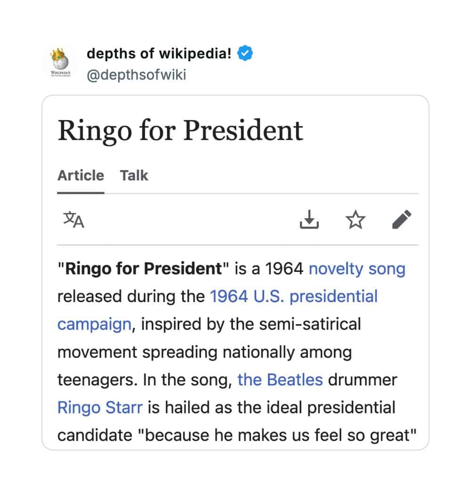Click the edit pencil icon
The width and height of the screenshot is (469, 491).
[x=402, y=220]
